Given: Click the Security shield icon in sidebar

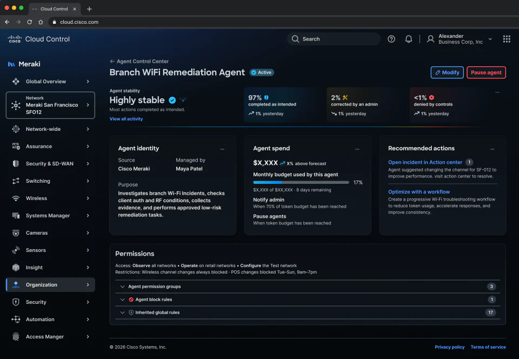Looking at the screenshot, I should pos(16,302).
